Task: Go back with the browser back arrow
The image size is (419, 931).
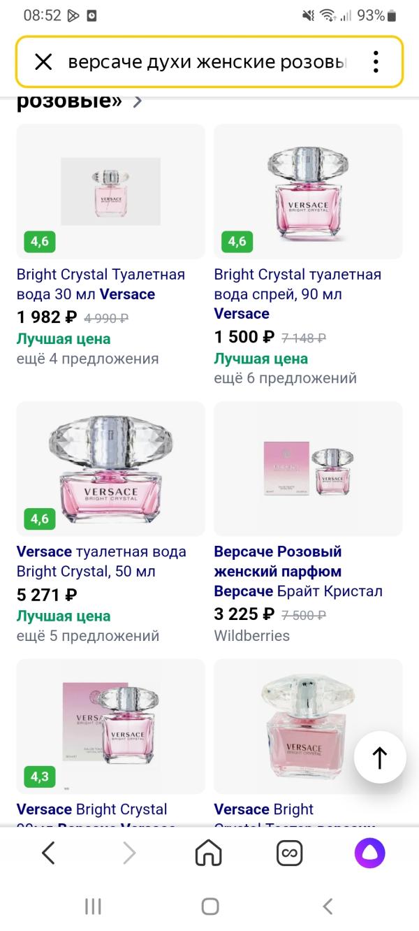Action: point(48,853)
